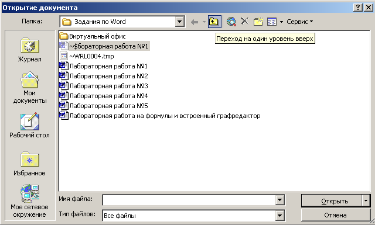The width and height of the screenshot is (375, 225).
Task: Open the Сервис menu
Action: tap(299, 22)
